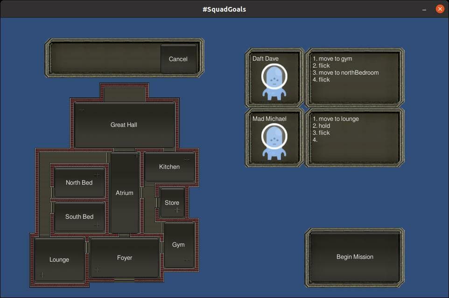This screenshot has width=449, height=298.
Task: Minimize the #SquadGoals window
Action: (424, 9)
